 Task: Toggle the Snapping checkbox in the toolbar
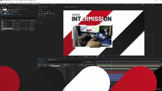[x=52, y=5]
